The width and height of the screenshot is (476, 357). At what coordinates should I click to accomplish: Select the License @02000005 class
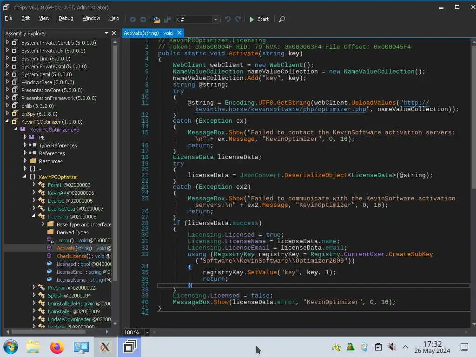tap(70, 201)
